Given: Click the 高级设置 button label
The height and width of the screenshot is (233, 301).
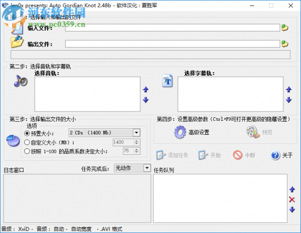Looking at the screenshot, I should click(x=199, y=132).
